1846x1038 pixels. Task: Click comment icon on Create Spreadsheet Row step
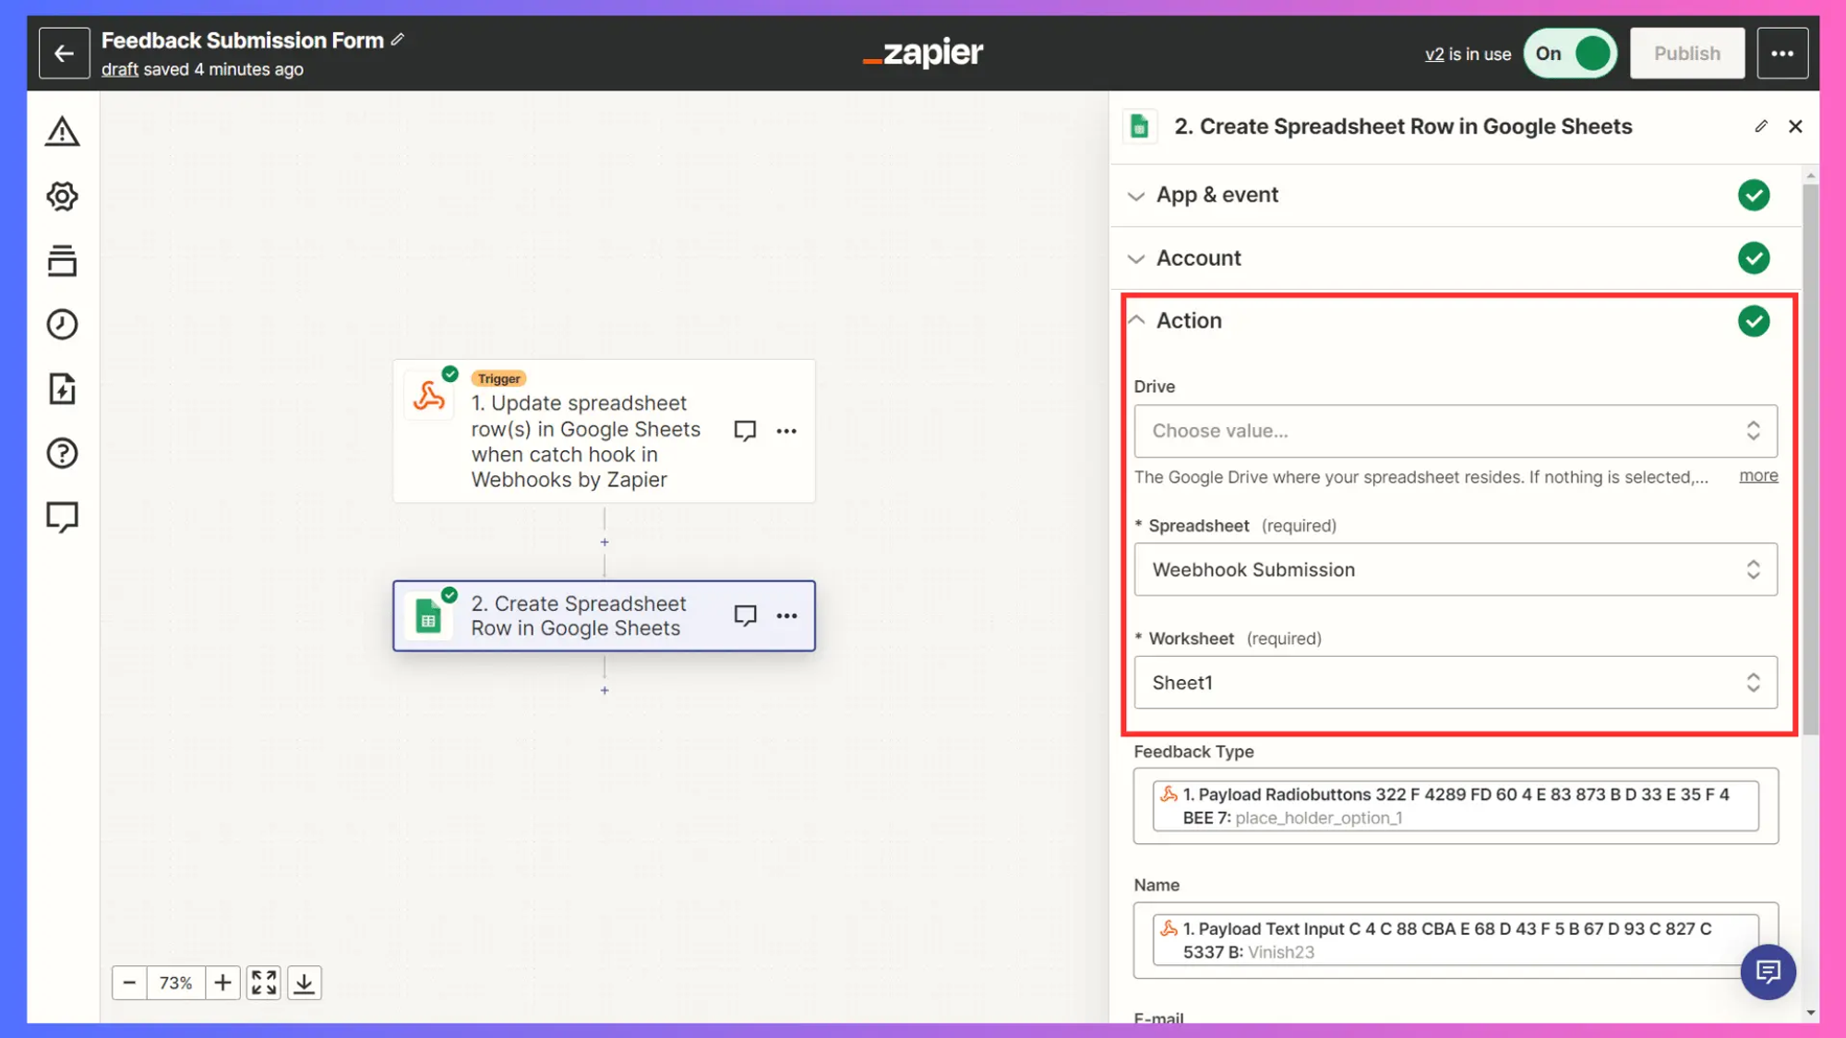745,615
